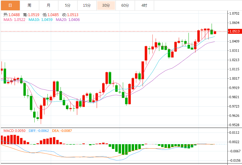The height and width of the screenshot is (165, 242).
Task: Click the 1.0213 price axis label
Action: [x=234, y=60]
